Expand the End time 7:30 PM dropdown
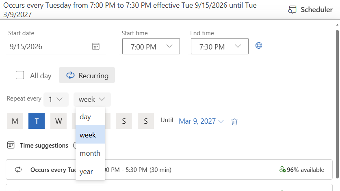The image size is (340, 191). coord(220,46)
